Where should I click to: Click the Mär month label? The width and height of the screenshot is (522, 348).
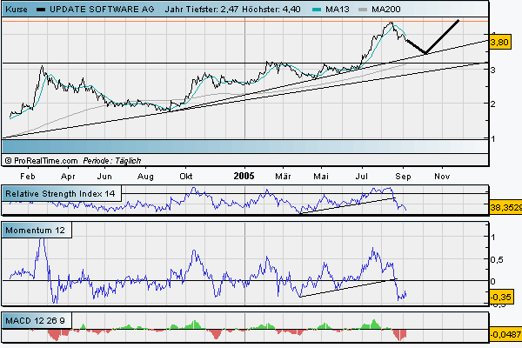(283, 176)
